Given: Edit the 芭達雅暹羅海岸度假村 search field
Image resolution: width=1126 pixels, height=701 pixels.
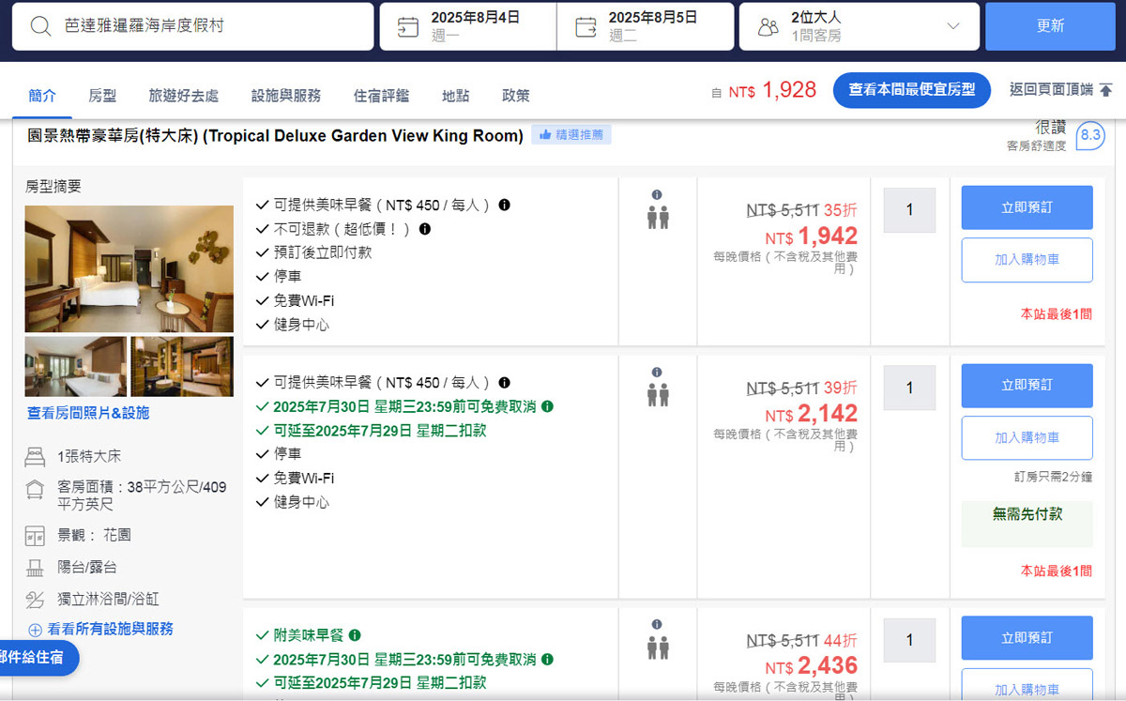Looking at the screenshot, I should [192, 26].
